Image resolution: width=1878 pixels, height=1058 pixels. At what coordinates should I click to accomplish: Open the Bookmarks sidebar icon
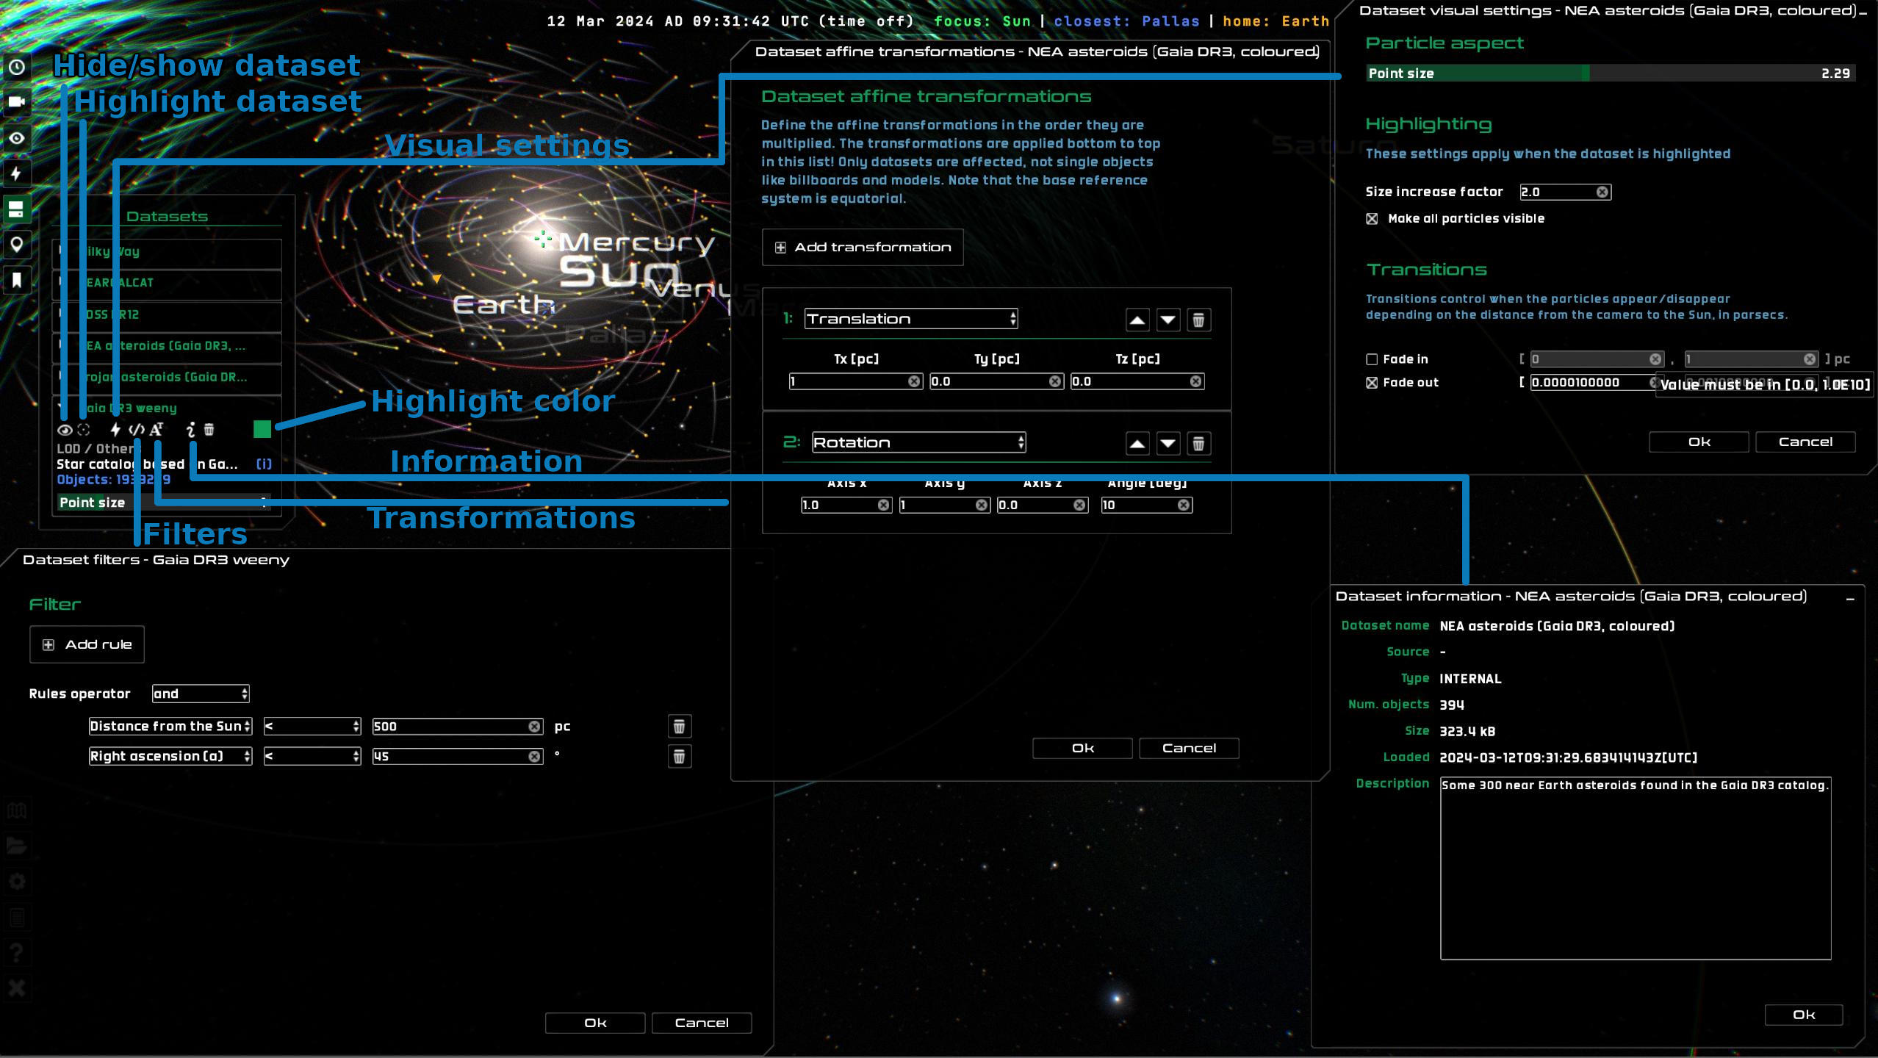click(x=17, y=279)
